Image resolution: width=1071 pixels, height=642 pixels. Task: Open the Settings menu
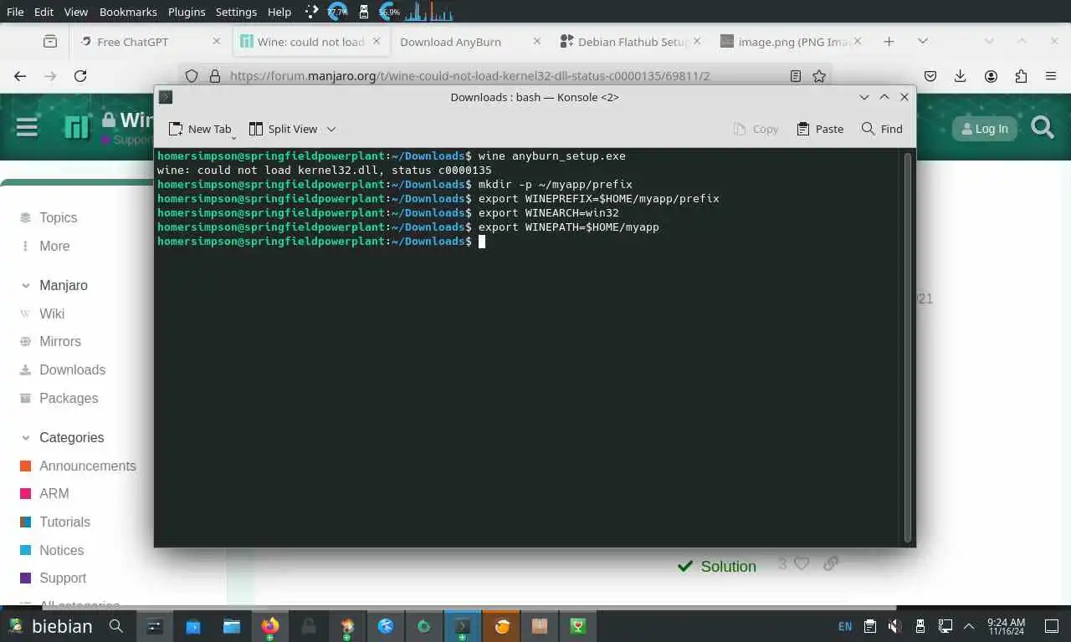pyautogui.click(x=236, y=12)
